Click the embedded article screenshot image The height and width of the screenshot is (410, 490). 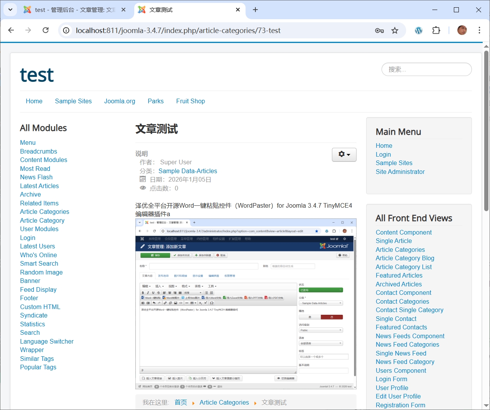coord(246,304)
